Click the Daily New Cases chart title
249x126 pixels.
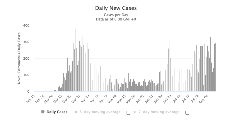116,8
